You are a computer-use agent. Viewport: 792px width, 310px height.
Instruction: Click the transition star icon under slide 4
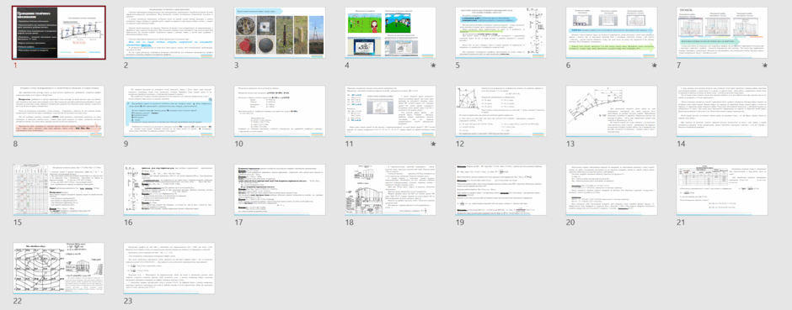[433, 66]
